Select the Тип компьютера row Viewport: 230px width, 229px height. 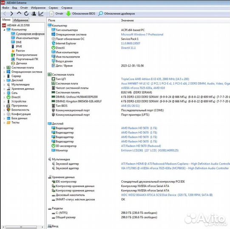click(x=138, y=30)
